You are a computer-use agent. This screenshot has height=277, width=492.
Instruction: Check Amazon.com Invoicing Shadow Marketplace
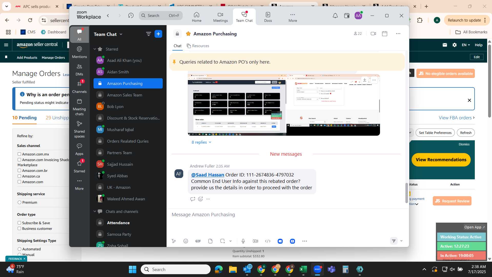tap(19, 160)
